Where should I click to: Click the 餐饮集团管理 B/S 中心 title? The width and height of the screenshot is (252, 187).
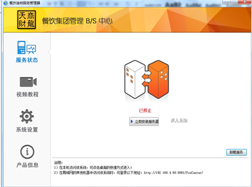[77, 21]
